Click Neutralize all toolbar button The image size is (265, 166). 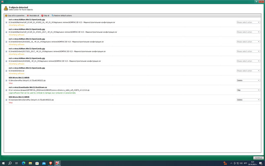click(33, 16)
